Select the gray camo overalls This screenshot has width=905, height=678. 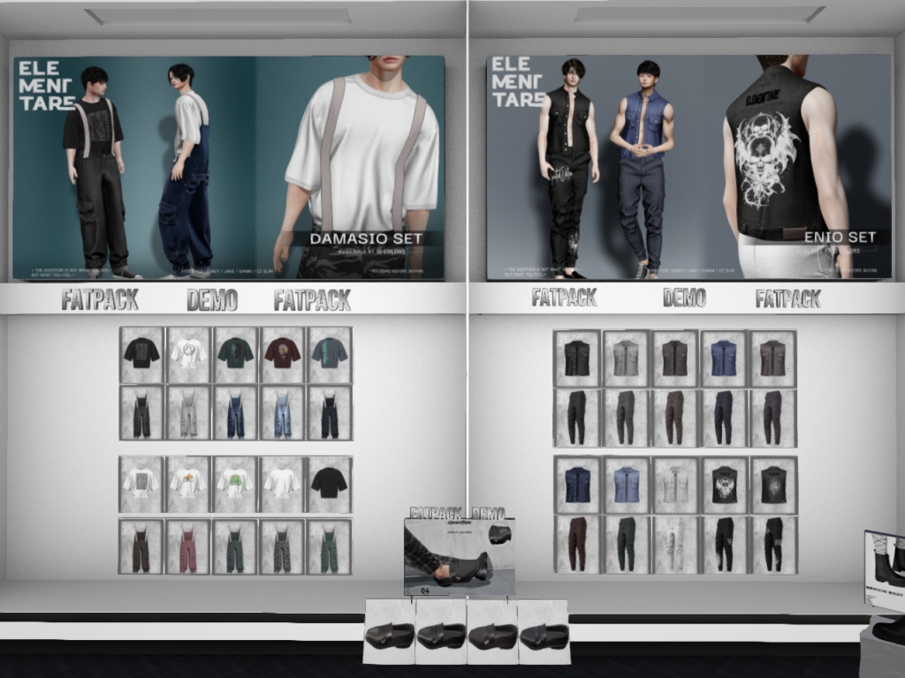pos(282,546)
